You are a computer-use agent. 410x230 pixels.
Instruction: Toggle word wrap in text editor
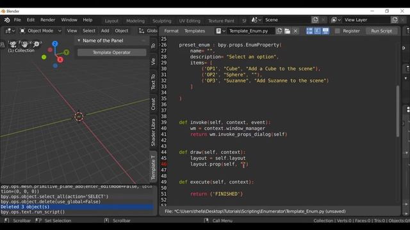317,31
